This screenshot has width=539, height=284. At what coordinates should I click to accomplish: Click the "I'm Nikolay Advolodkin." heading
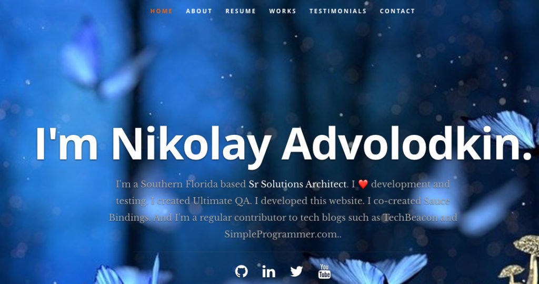[284, 144]
